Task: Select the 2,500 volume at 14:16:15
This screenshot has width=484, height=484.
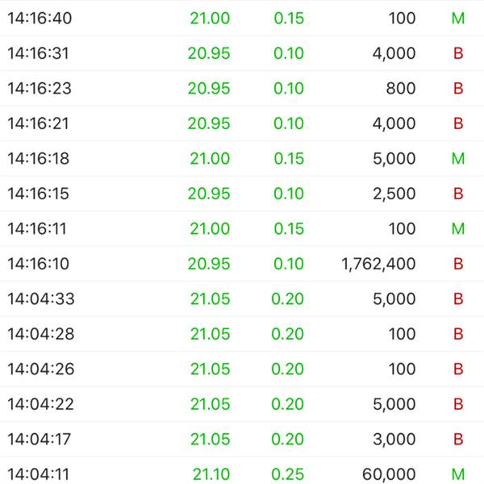Action: click(394, 194)
